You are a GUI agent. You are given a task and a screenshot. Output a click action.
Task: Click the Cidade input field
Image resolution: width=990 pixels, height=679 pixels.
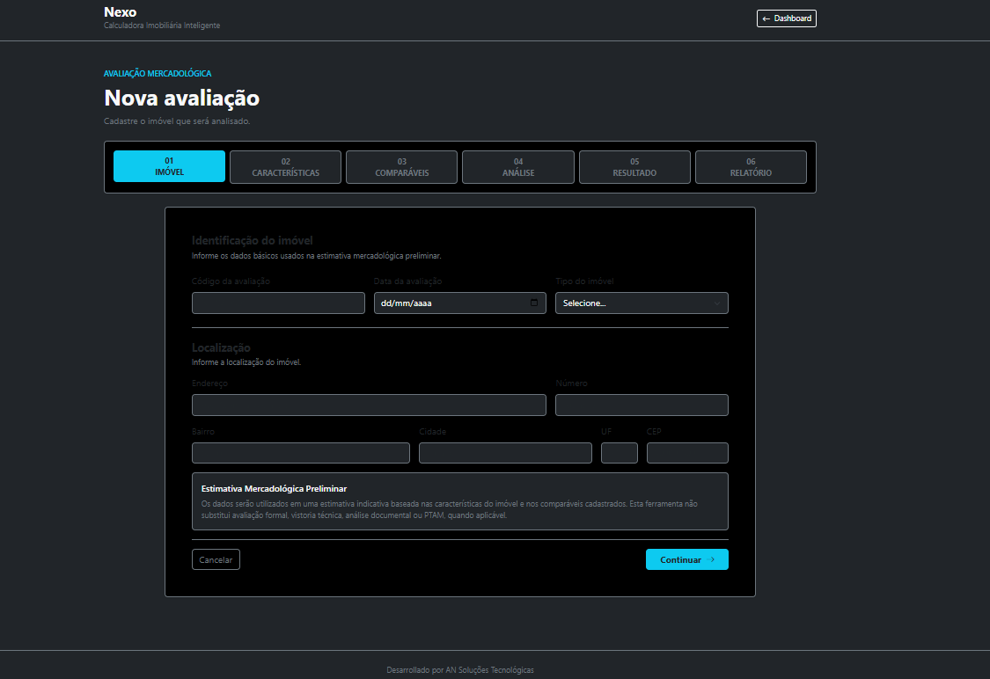tap(505, 453)
